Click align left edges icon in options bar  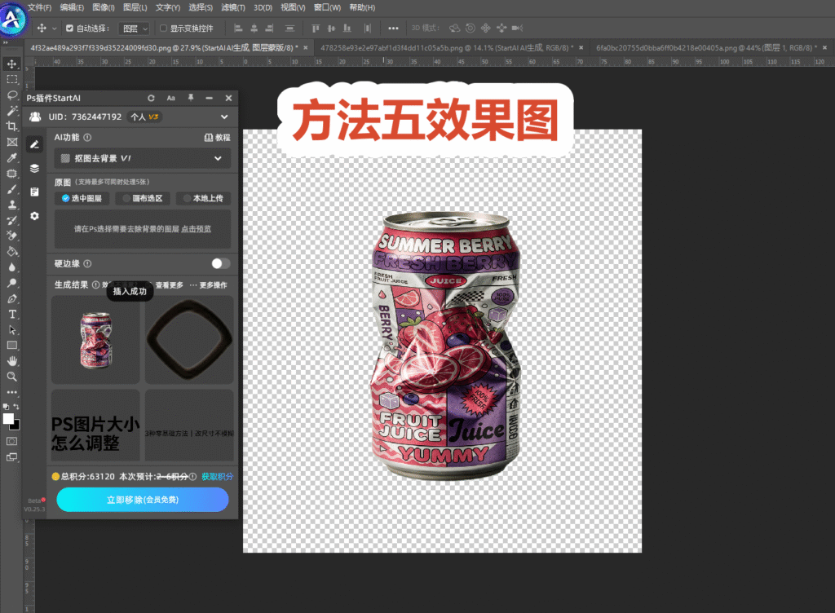(x=238, y=29)
